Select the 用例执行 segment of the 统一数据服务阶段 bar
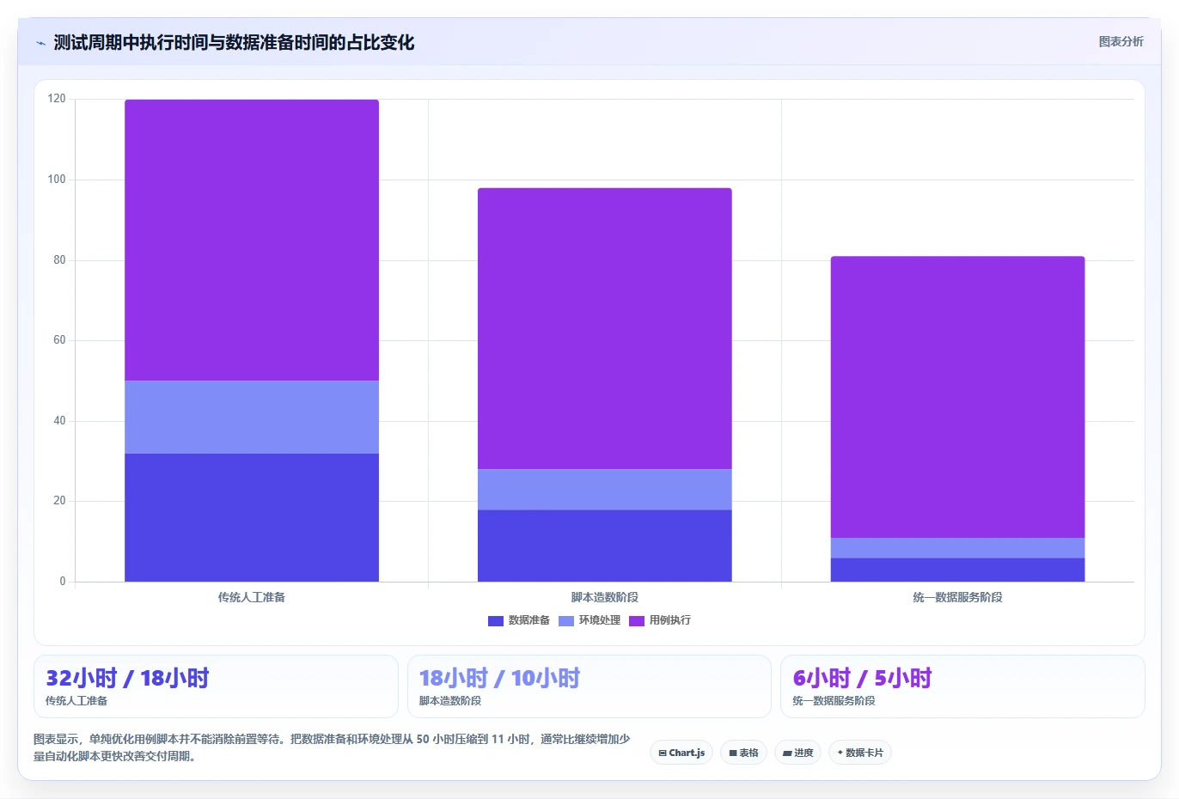This screenshot has height=799, width=1179. [x=957, y=397]
